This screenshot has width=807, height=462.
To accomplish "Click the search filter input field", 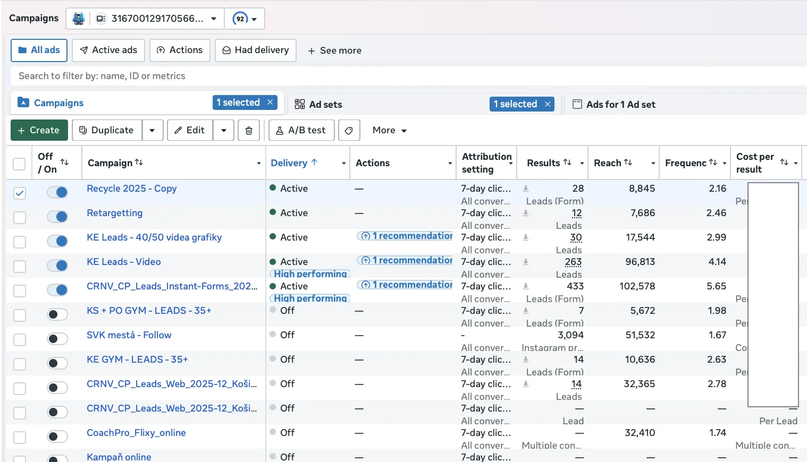I will pyautogui.click(x=408, y=76).
